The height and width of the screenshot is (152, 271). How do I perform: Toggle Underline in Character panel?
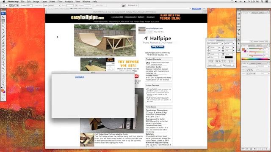click(x=230, y=61)
